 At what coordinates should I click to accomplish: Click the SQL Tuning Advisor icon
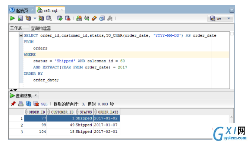tap(49, 18)
